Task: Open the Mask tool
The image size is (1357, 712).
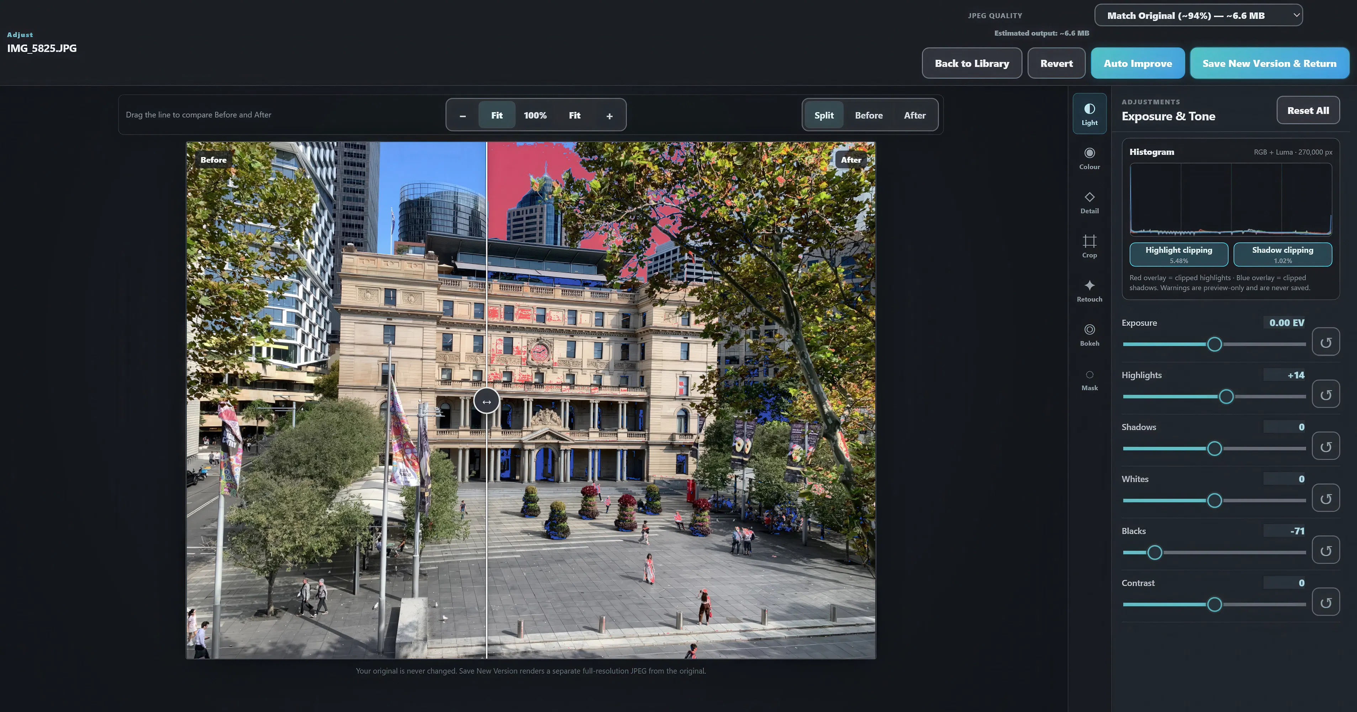Action: pos(1089,379)
